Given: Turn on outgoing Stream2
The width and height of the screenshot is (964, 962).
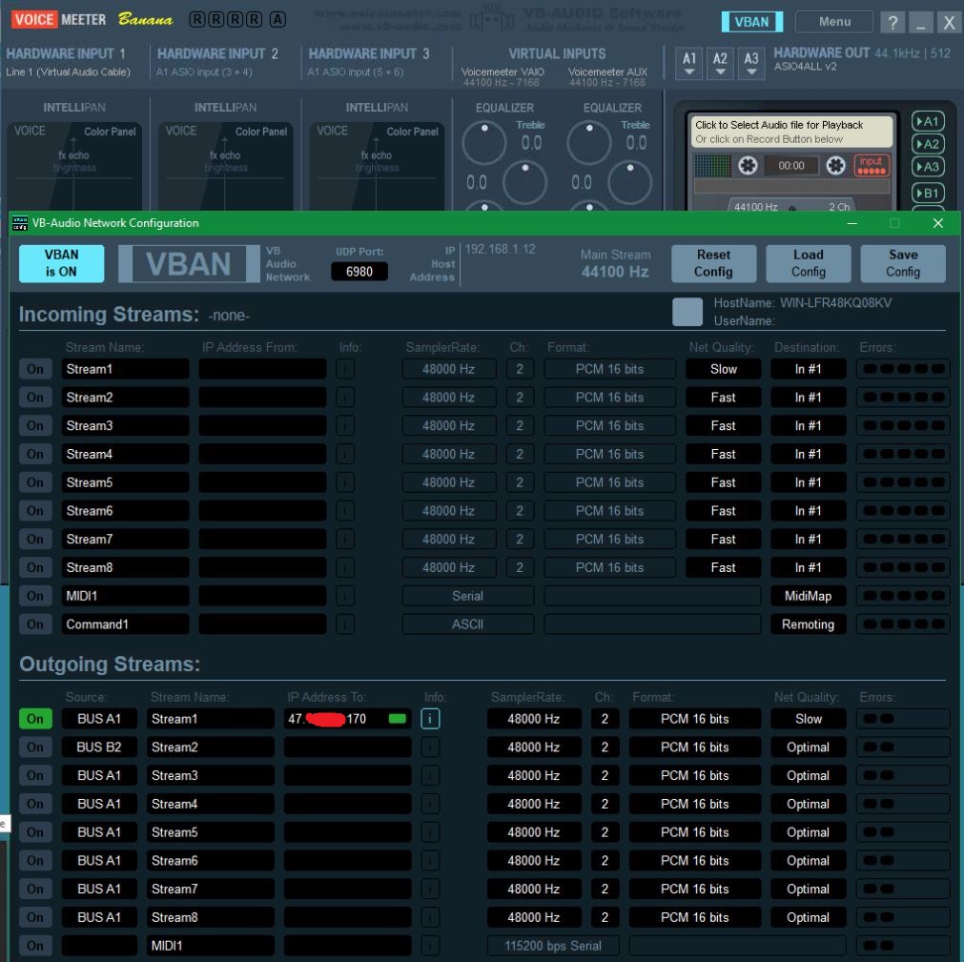Looking at the screenshot, I should click(x=35, y=747).
